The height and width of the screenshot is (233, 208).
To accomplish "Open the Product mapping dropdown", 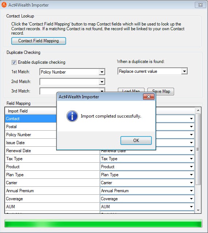I will [191, 167].
